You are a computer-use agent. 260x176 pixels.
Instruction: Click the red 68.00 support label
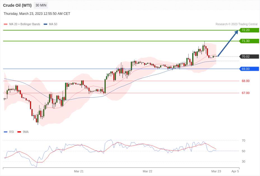click(x=245, y=81)
